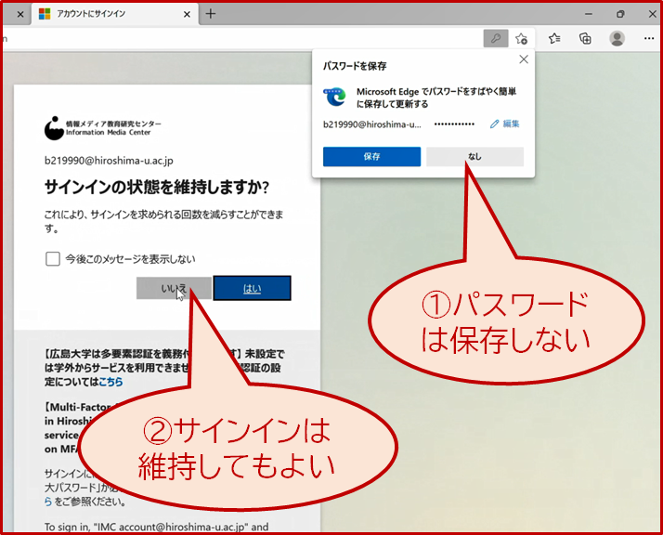Click the b219990@hiroshima-u username field in popup
Image resolution: width=663 pixels, height=535 pixels.
(x=372, y=124)
